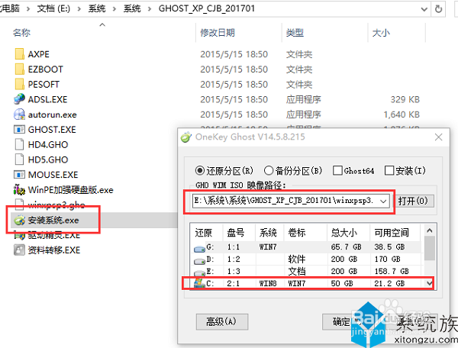Image resolution: width=458 pixels, height=348 pixels.
Task: Click the OneKey Ghost title bar icon
Action: (x=186, y=137)
